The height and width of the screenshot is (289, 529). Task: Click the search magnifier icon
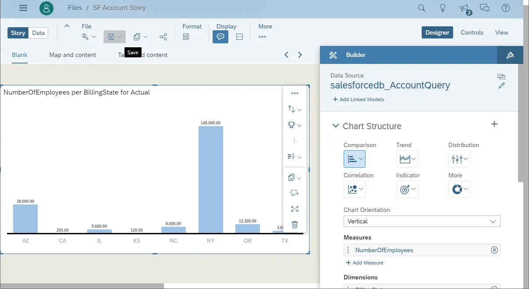pyautogui.click(x=422, y=8)
